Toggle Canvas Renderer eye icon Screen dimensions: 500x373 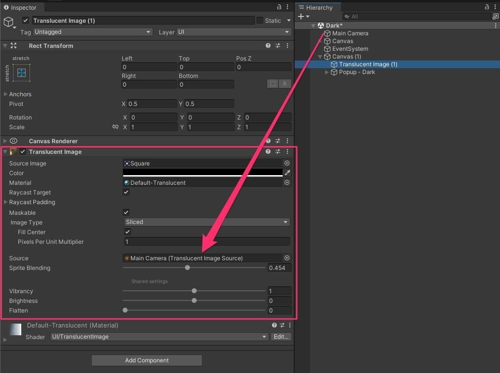tap(14, 141)
